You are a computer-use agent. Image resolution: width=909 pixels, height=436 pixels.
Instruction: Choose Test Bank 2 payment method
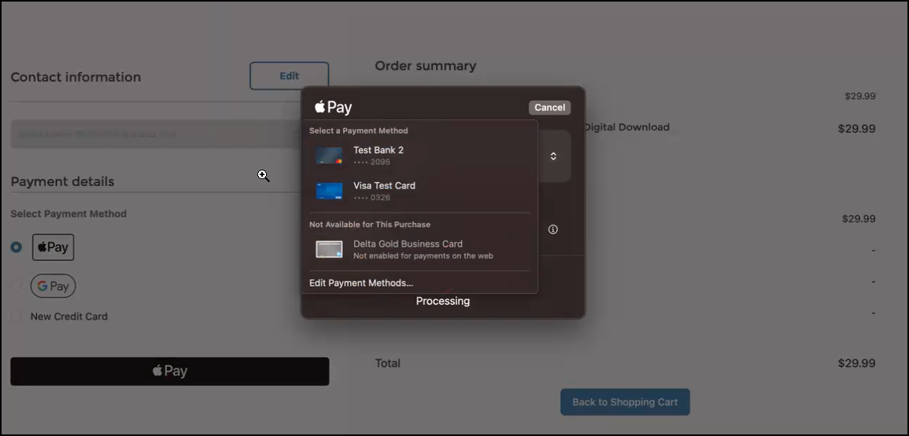378,156
